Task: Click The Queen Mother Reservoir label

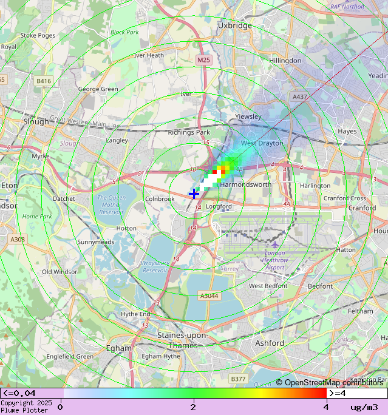Action: tap(112, 204)
